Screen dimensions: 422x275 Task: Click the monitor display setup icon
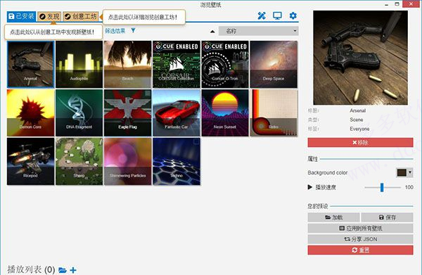coord(277,16)
